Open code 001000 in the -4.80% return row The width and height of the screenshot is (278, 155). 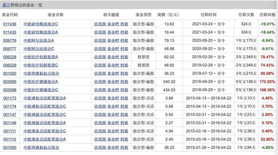[10, 148]
